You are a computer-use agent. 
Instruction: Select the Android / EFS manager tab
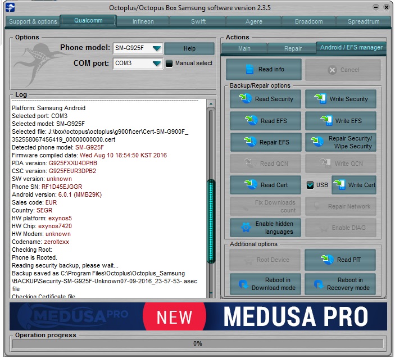pos(351,47)
